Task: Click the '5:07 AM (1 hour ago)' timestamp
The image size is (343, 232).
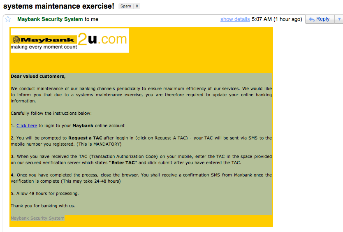Action: pos(277,19)
